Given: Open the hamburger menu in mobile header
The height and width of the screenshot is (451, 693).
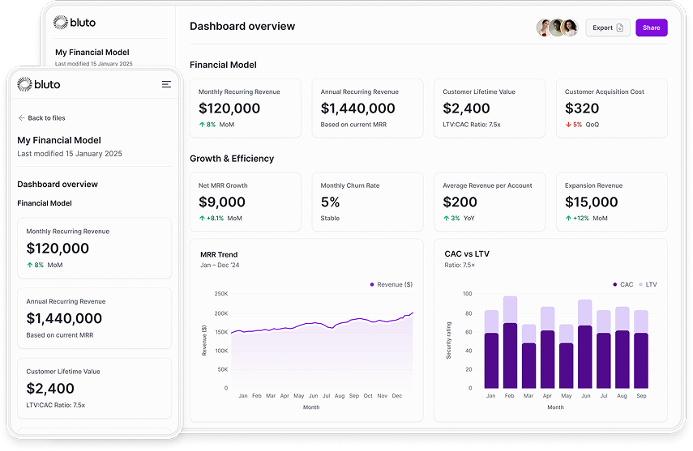Looking at the screenshot, I should pos(166,84).
